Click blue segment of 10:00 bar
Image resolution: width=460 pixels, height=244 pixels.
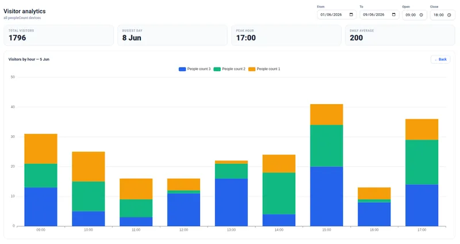[x=89, y=219]
